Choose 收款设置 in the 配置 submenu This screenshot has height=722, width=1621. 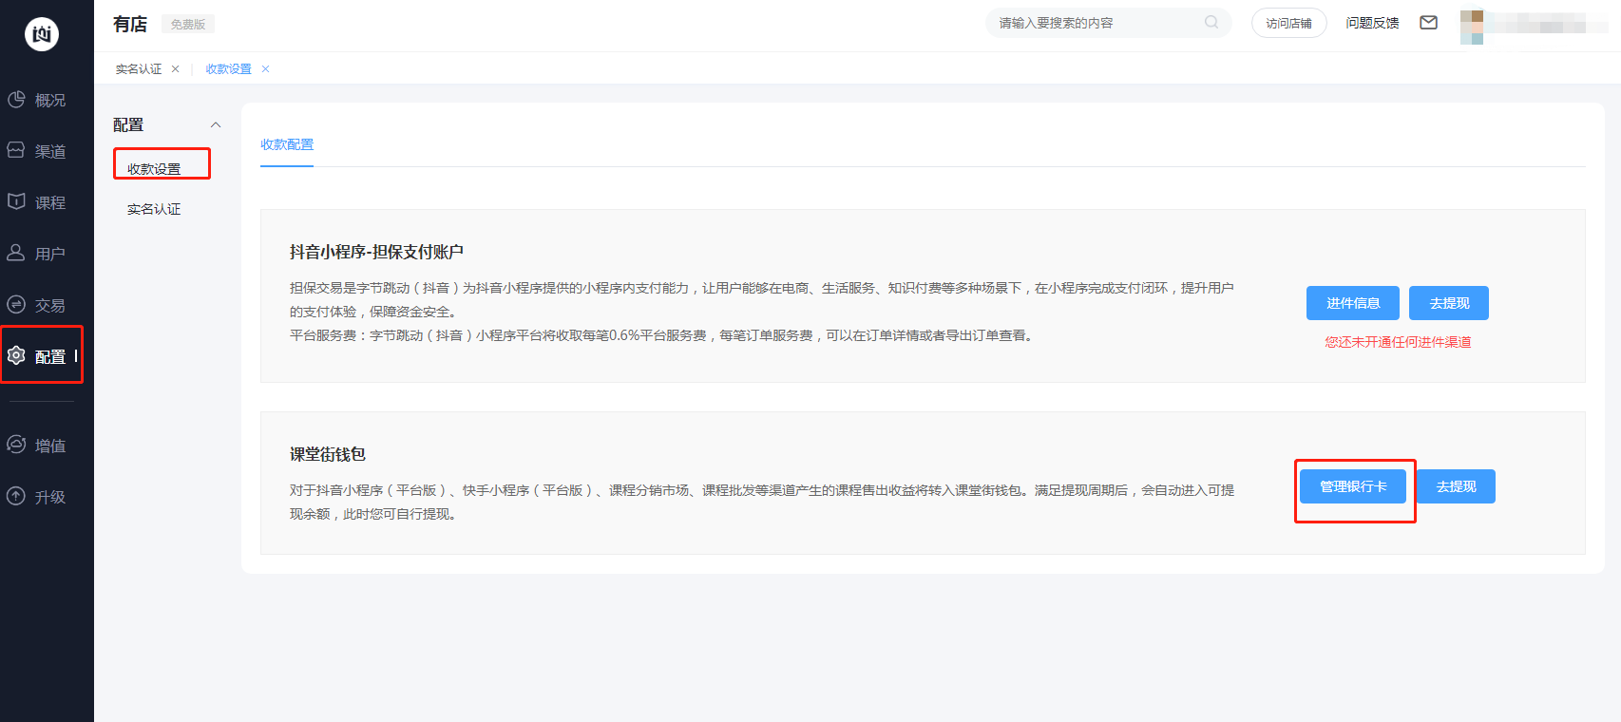tap(154, 169)
